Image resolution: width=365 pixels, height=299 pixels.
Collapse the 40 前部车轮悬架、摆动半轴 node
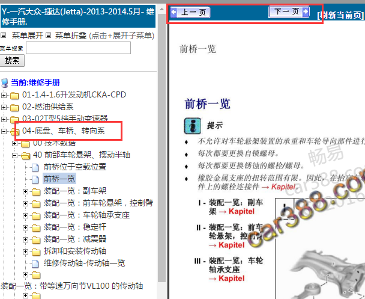click(x=14, y=155)
